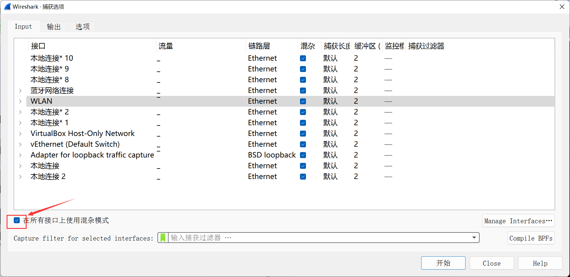The height and width of the screenshot is (277, 570).
Task: Toggle promiscuous checkbox for BSD loopback row
Action: tap(303, 155)
